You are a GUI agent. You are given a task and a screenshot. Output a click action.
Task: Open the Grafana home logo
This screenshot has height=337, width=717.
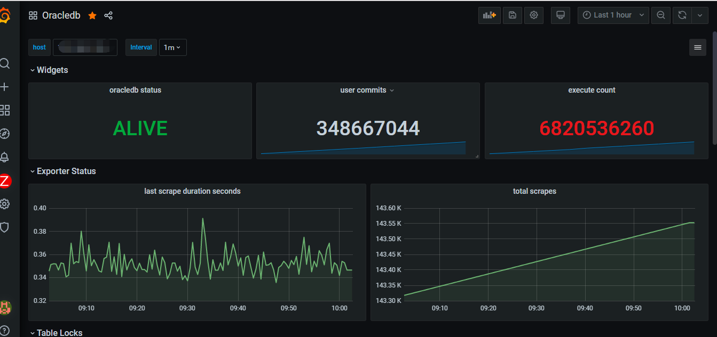4,15
